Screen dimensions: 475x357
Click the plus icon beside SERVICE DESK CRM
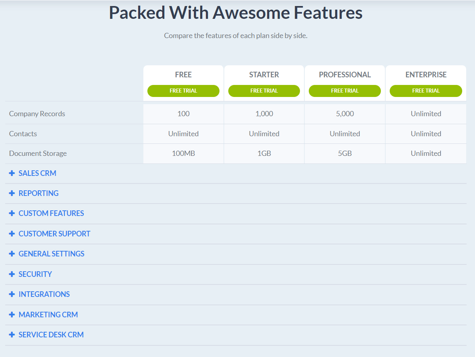[12, 335]
